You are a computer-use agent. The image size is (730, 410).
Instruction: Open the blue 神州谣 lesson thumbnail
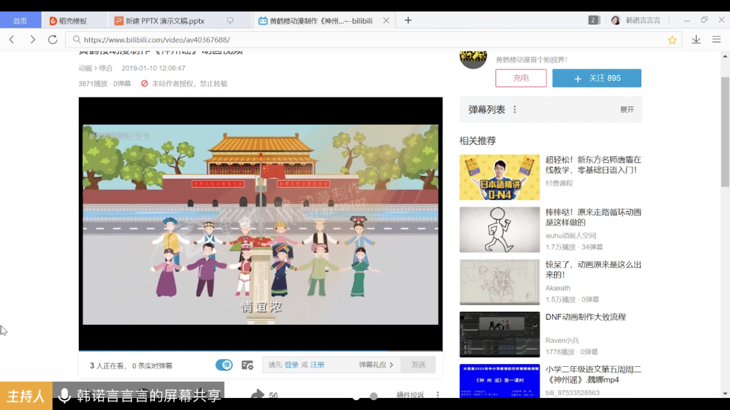[500, 381]
